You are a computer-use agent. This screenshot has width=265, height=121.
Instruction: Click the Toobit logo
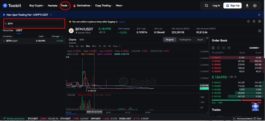[x=12, y=6]
